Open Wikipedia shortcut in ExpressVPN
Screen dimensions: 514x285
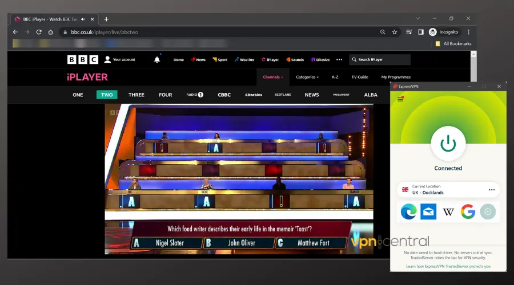click(448, 212)
